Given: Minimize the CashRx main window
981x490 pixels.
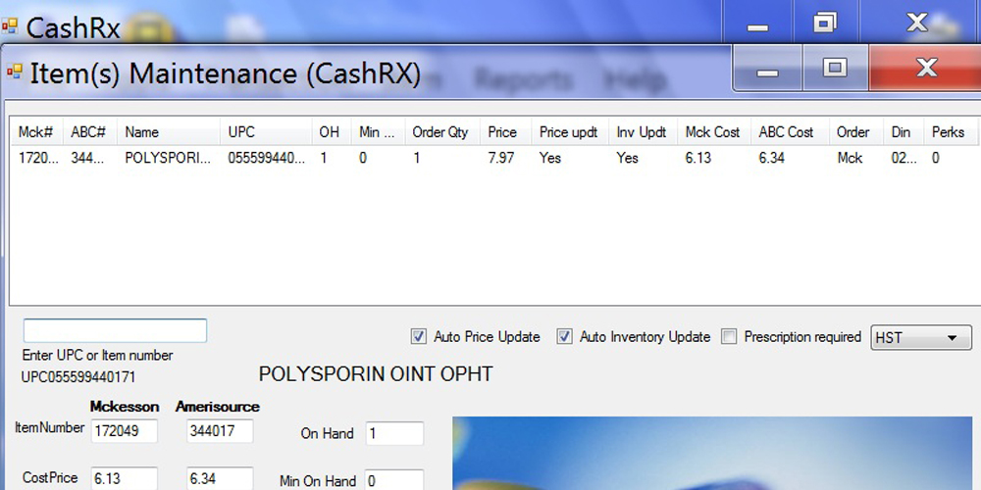Looking at the screenshot, I should (757, 24).
